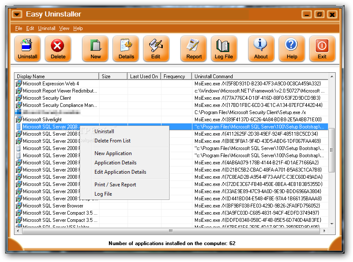Click the installed applications count status text
This screenshot has width=353, height=262.
click(x=172, y=243)
